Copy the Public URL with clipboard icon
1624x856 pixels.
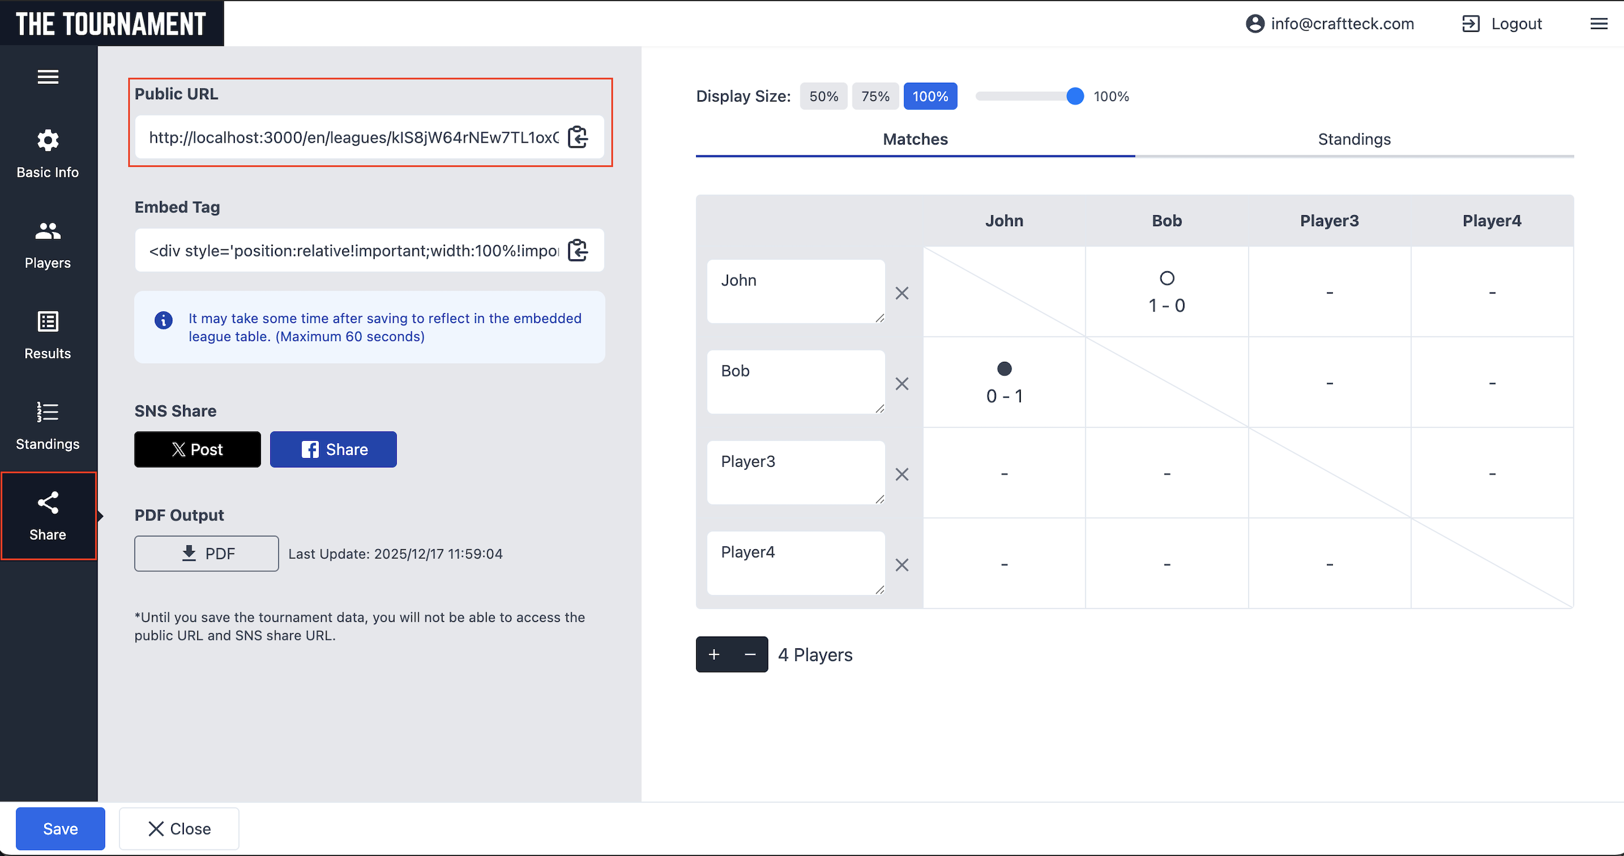click(x=578, y=137)
